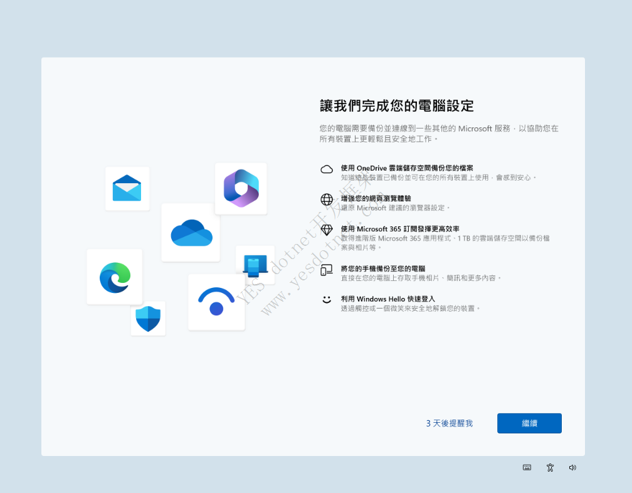Select the diamond icon beside Microsoft 365 item
This screenshot has width=632, height=493.
pyautogui.click(x=326, y=230)
